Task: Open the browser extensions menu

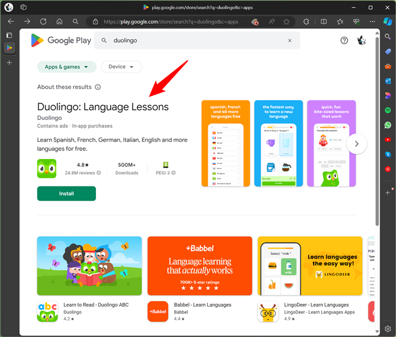Action: [x=306, y=22]
